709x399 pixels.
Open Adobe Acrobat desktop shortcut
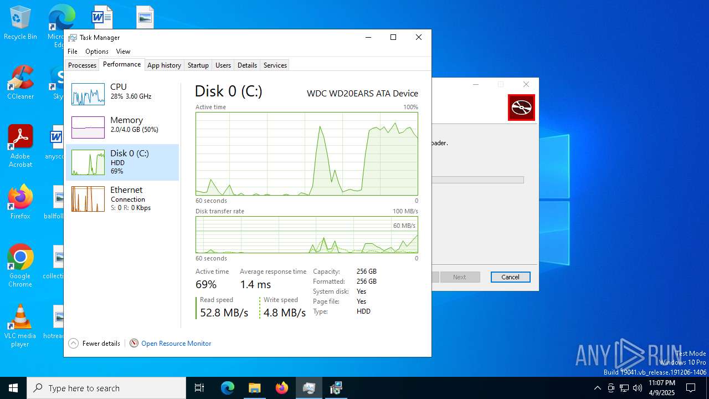tap(20, 146)
